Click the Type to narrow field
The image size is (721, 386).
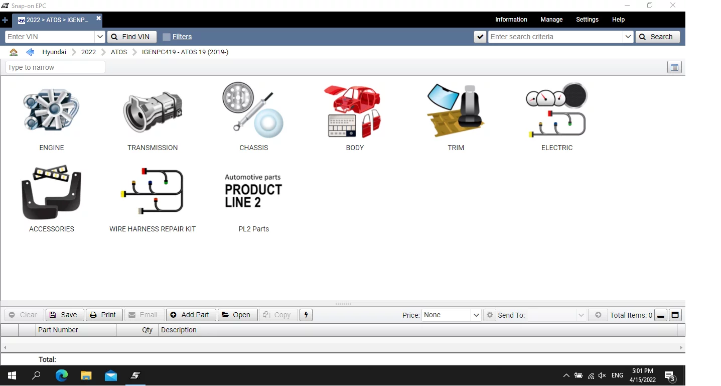tap(55, 67)
